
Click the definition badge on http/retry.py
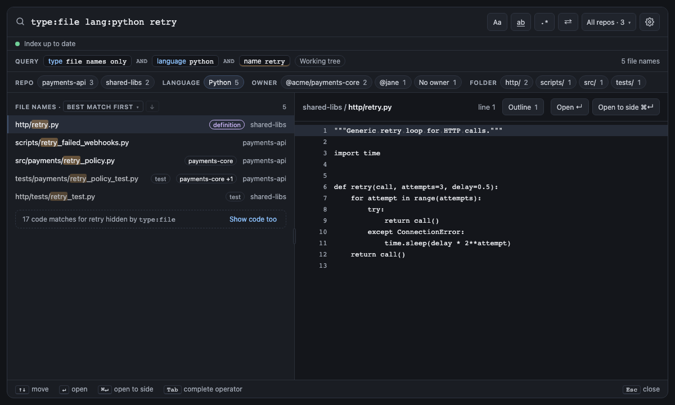point(227,125)
